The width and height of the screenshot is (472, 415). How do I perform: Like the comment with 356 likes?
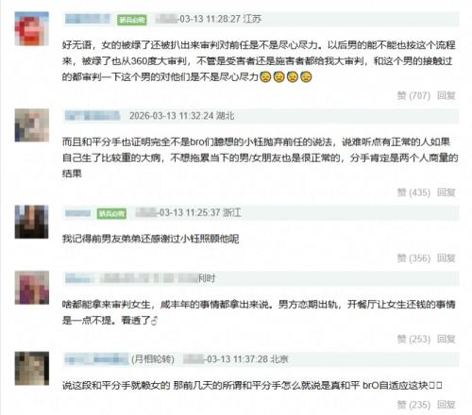[413, 258]
